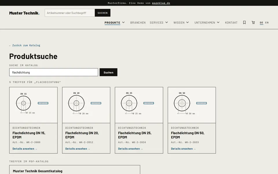This screenshot has width=278, height=174.
Task: Select article number WK-2-2024
Action: click(139, 142)
